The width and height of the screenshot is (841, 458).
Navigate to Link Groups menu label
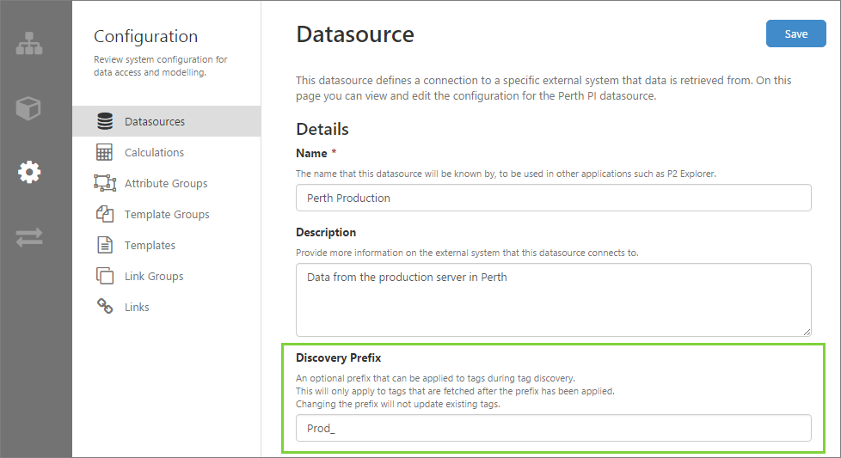(x=154, y=276)
